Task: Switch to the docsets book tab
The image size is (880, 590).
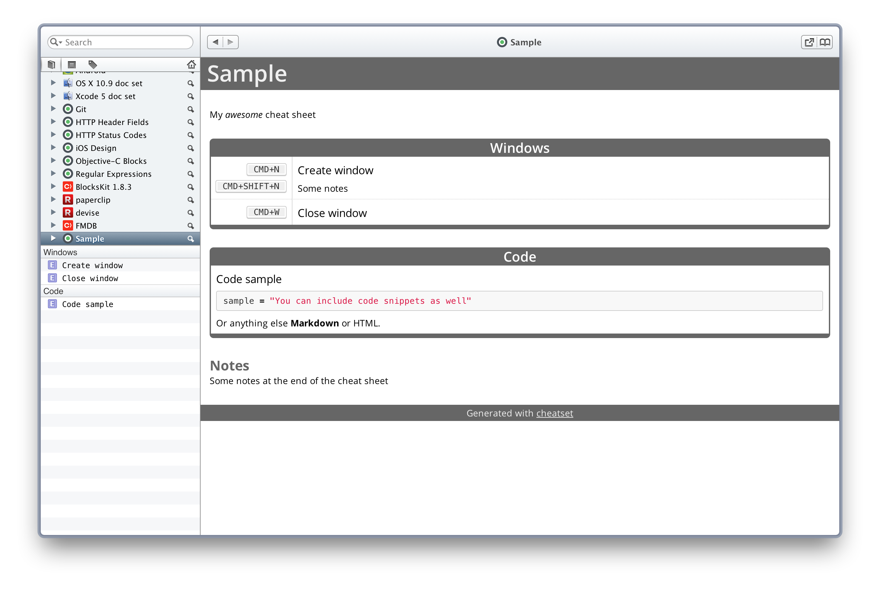Action: pyautogui.click(x=51, y=64)
